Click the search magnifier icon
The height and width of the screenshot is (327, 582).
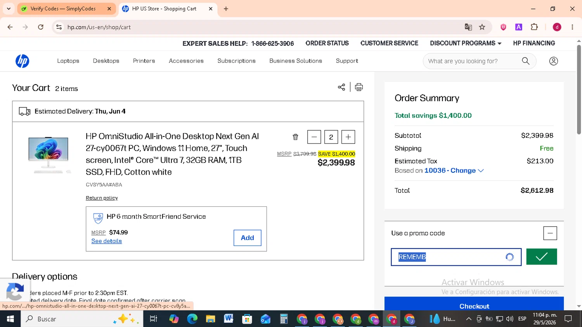click(526, 61)
